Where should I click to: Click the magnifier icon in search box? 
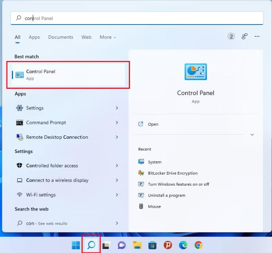18,18
